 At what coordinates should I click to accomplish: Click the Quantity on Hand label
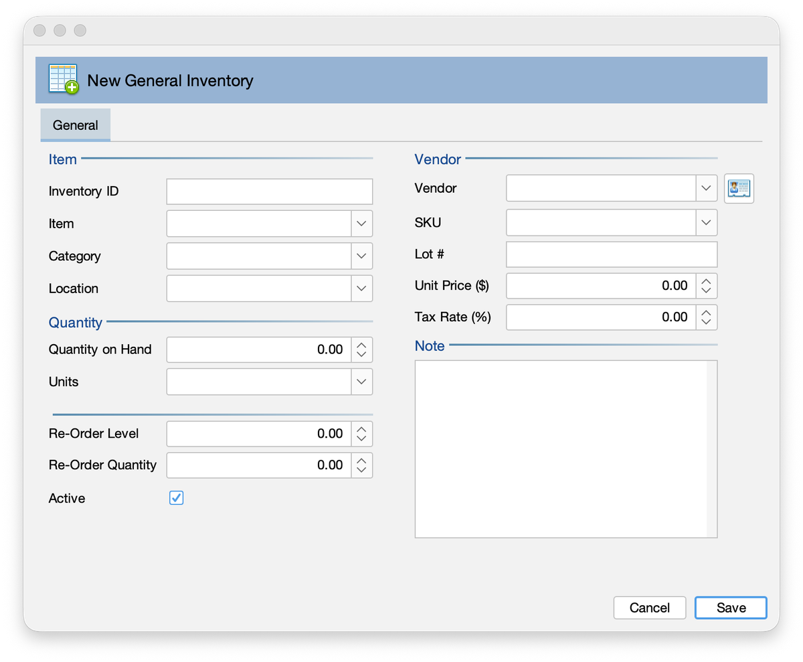[x=100, y=349]
